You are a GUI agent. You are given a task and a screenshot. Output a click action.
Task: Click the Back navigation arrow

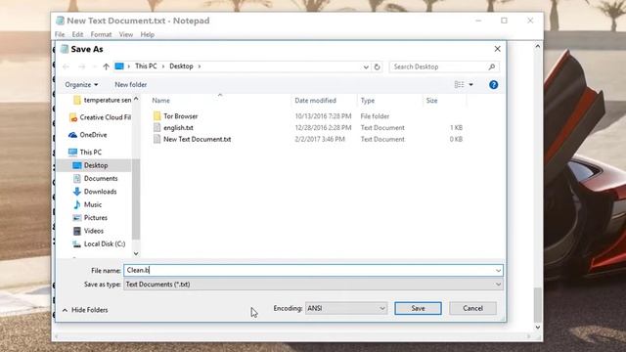(x=66, y=66)
